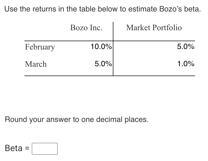Select the March row label
The image size is (208, 161).
pos(35,64)
